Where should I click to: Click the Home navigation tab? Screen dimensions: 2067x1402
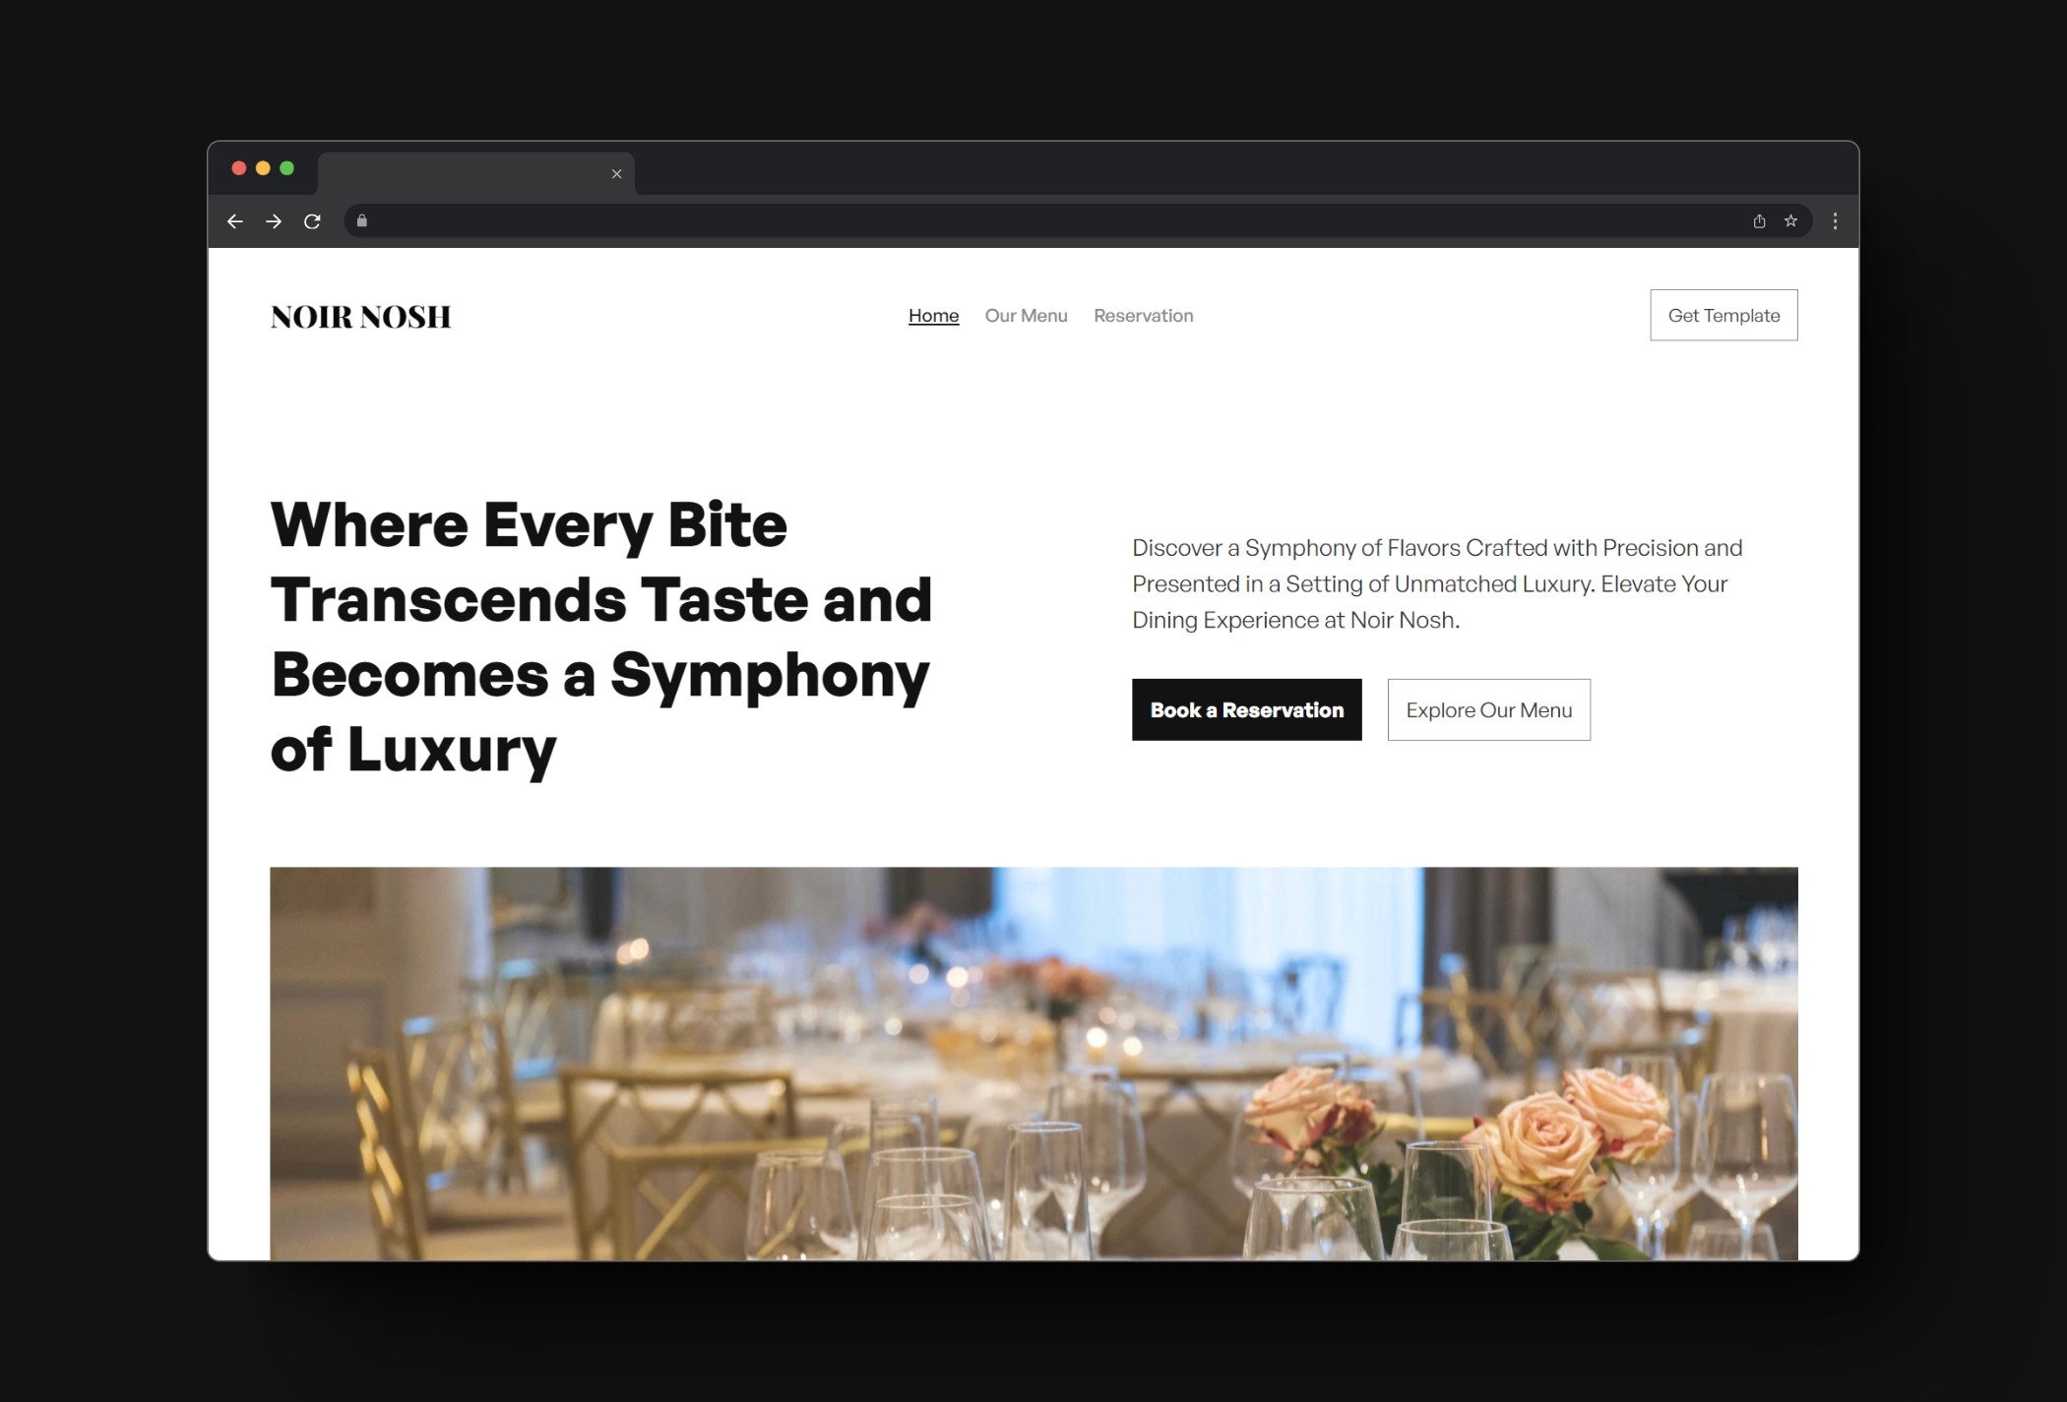[x=934, y=315]
